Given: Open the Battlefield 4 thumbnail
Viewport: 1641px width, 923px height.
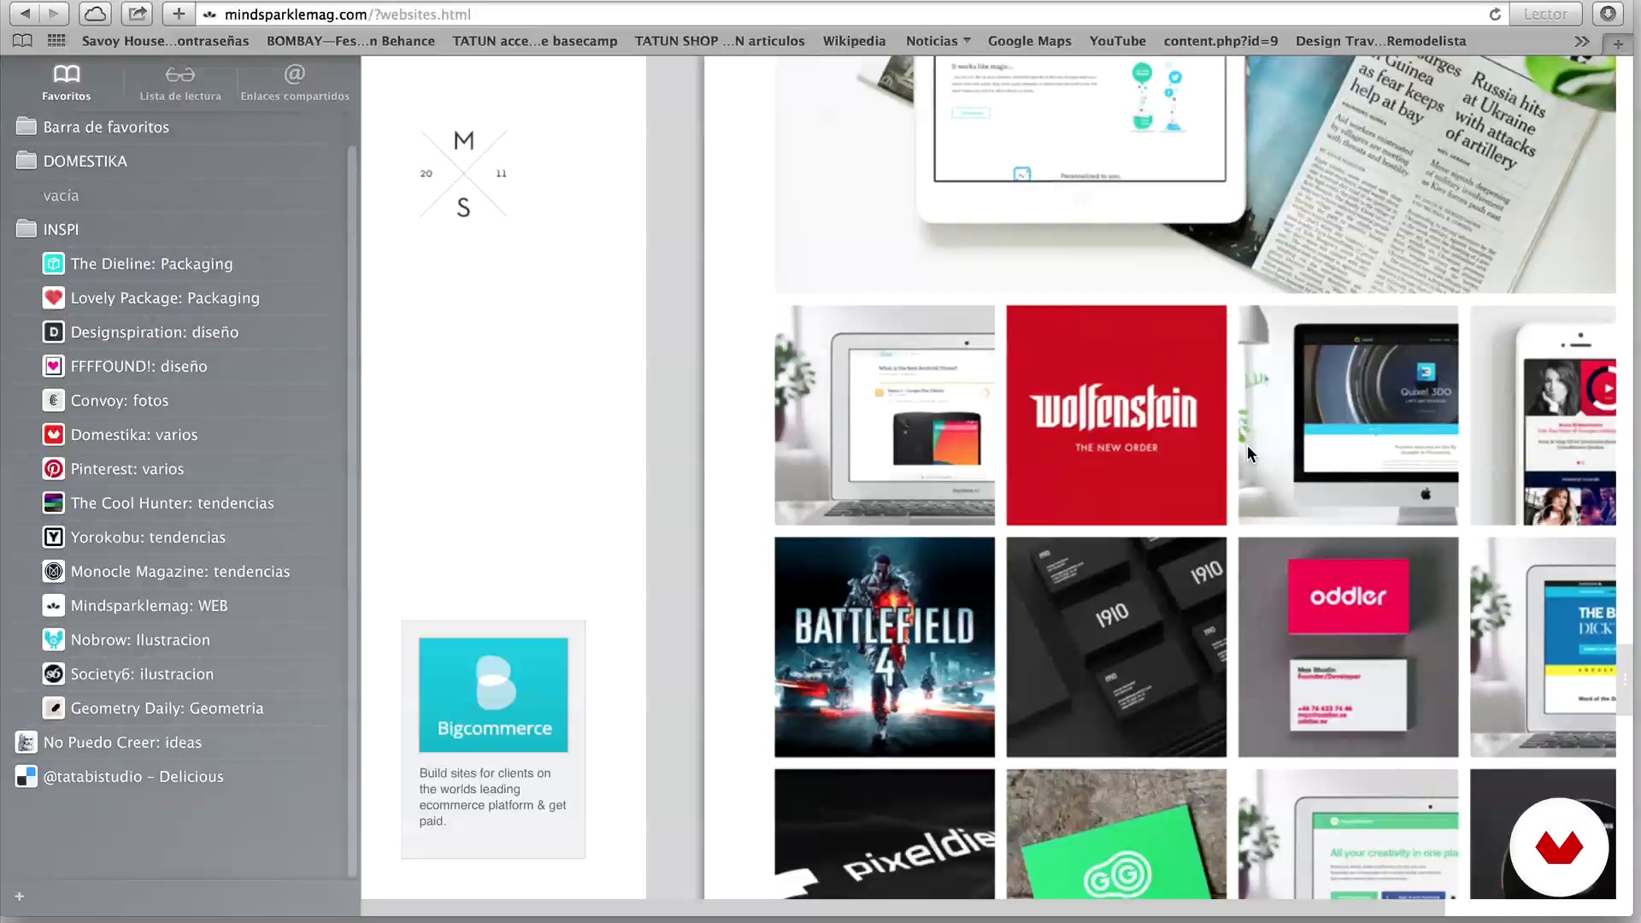Looking at the screenshot, I should (x=885, y=647).
